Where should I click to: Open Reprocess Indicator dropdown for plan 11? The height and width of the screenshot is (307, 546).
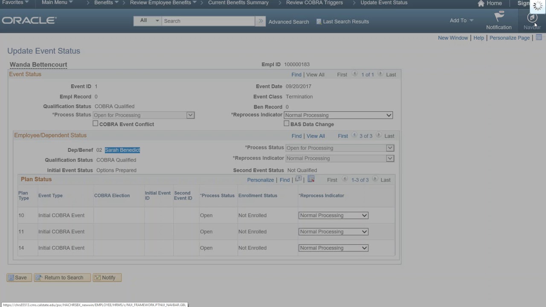pyautogui.click(x=333, y=232)
